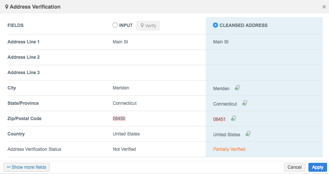Click input Address Line 1 value Main St
The image size is (329, 174).
click(x=120, y=42)
